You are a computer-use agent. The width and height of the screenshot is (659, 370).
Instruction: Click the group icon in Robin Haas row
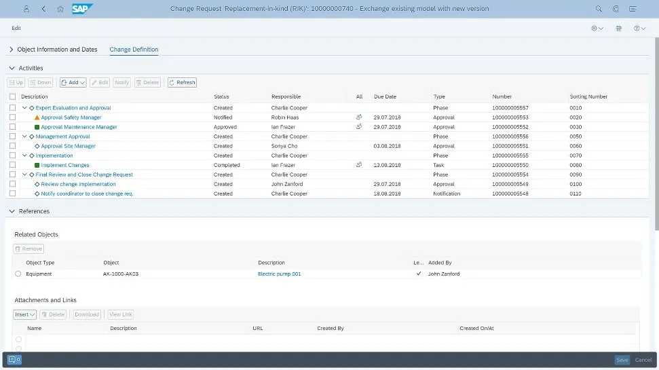(359, 117)
